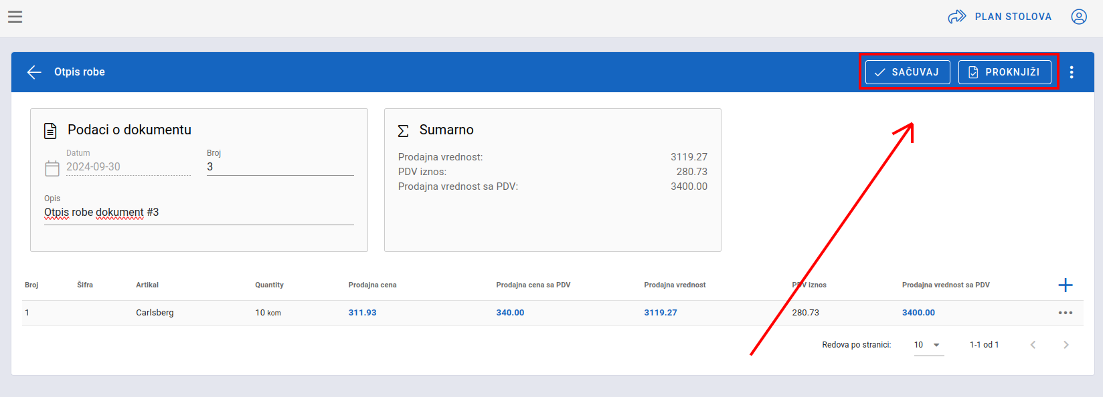Open the user account profile icon
Image resolution: width=1103 pixels, height=397 pixels.
point(1079,17)
